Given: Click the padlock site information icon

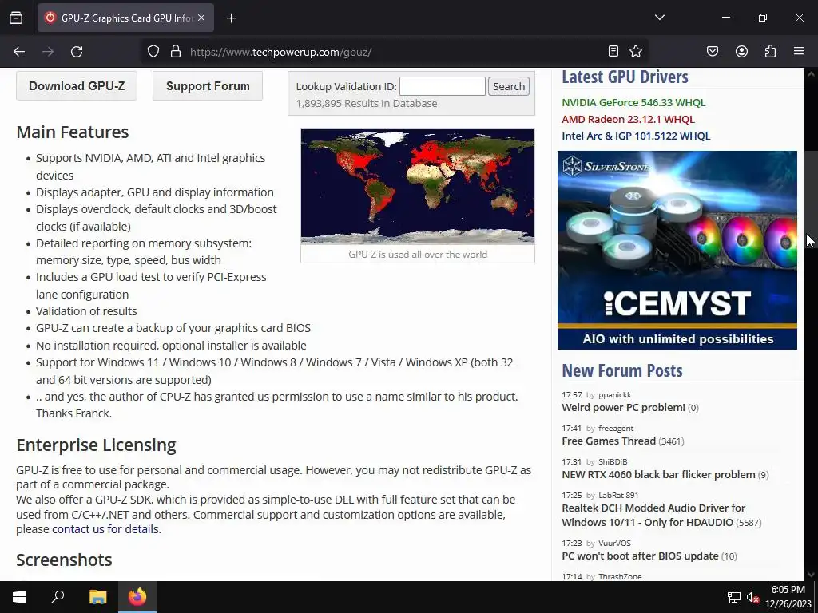Looking at the screenshot, I should [176, 52].
